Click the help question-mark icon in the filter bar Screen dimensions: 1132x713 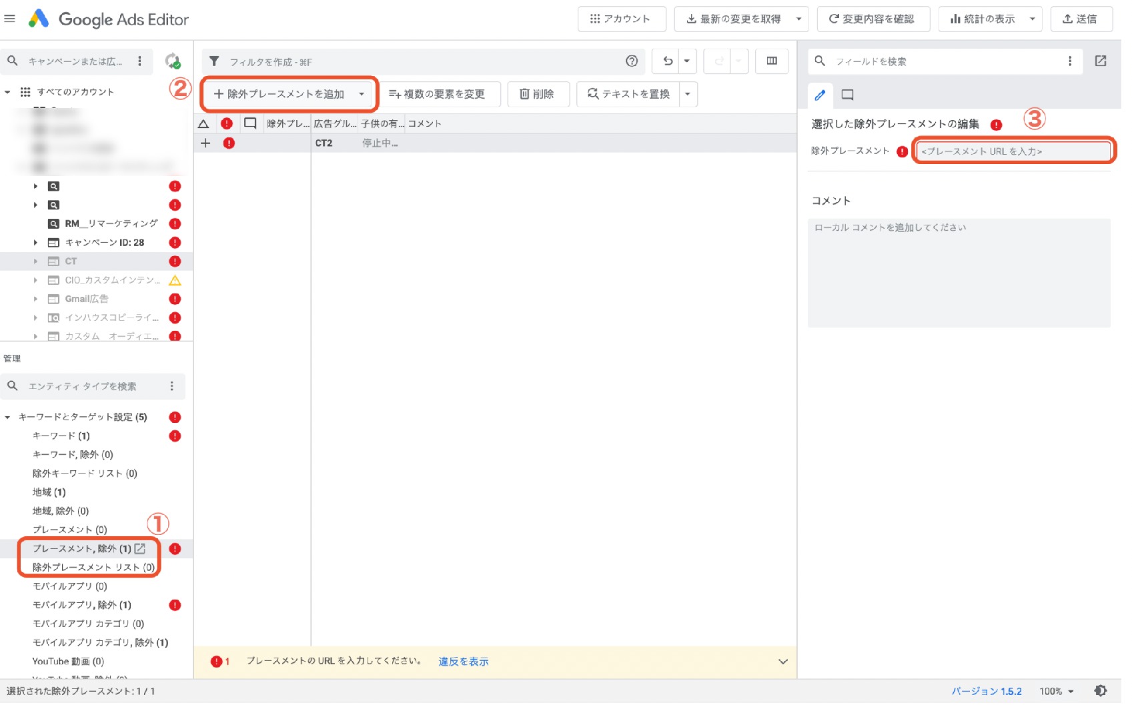[631, 61]
